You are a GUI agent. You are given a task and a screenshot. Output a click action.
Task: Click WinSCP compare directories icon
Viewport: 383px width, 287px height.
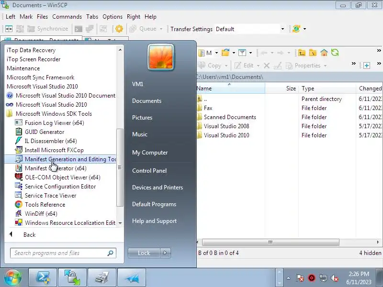coord(9,29)
